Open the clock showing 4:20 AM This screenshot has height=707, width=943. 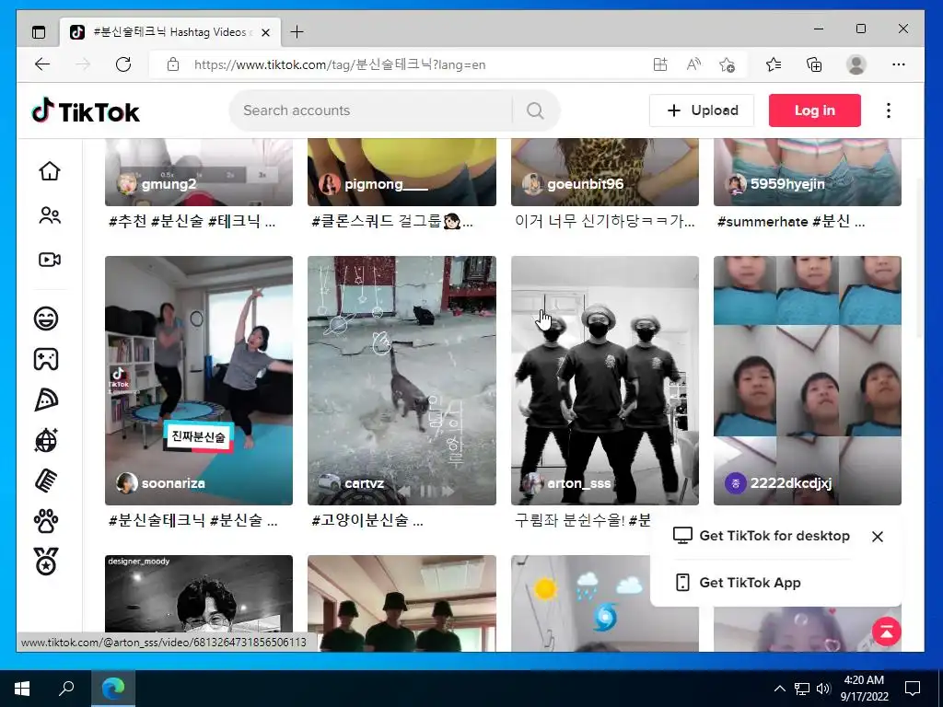tap(864, 689)
